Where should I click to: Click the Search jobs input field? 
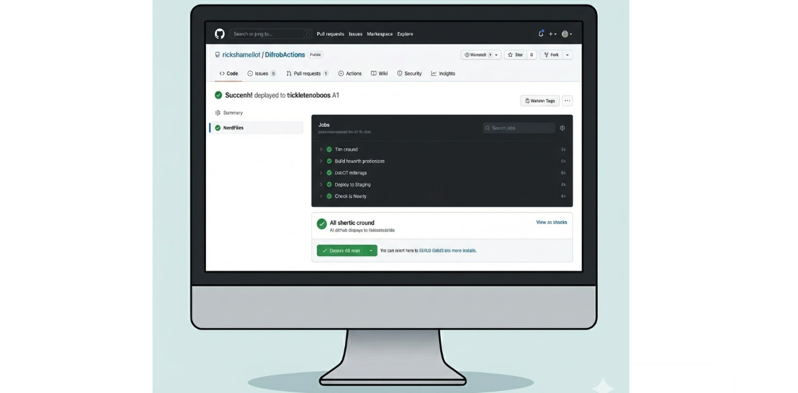(x=519, y=128)
